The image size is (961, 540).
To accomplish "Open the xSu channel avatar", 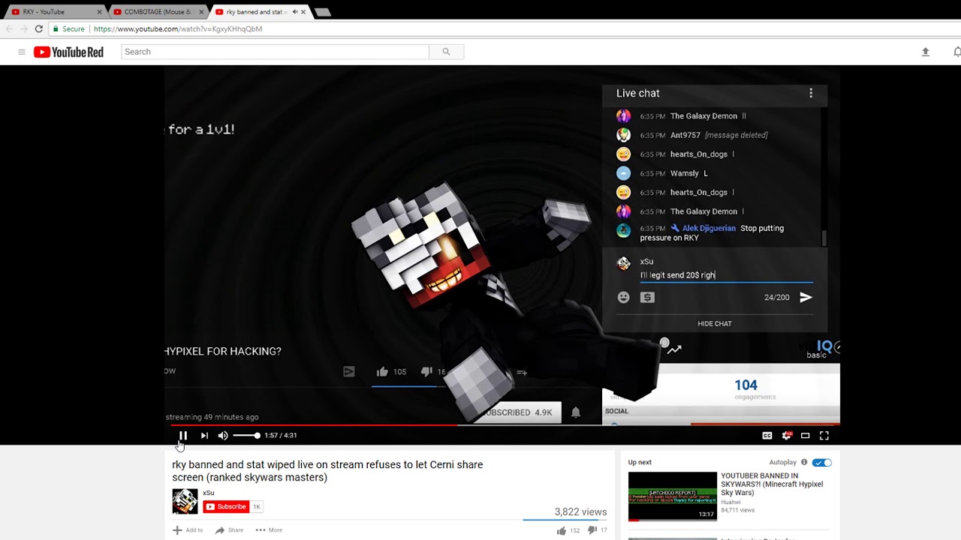I will 185,501.
